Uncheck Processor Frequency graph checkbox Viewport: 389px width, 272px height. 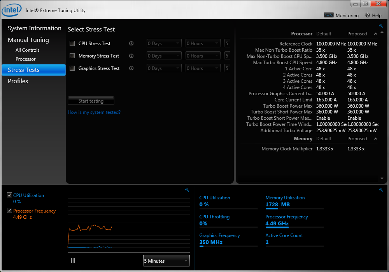pyautogui.click(x=9, y=211)
